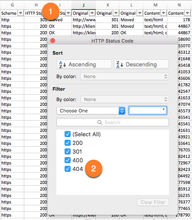Select column K header
Screen dimensions: 192x220
[107, 5]
